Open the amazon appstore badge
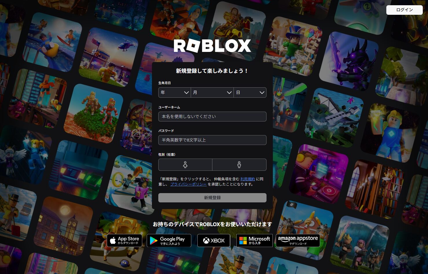Viewport: 428px width, 274px height. [298, 241]
